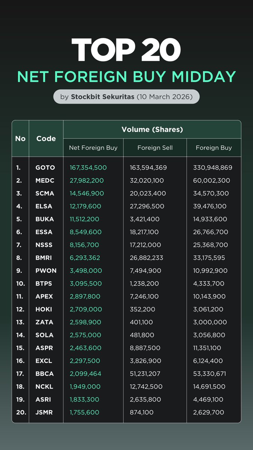Select stock code BBCA
The image size is (253, 450).
click(45, 373)
